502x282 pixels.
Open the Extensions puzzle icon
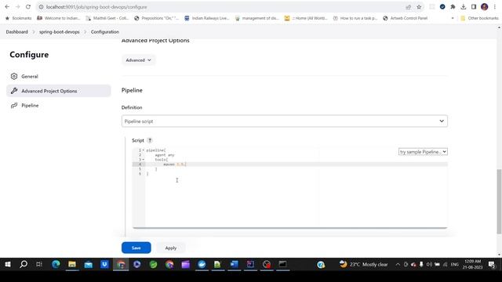point(453,7)
